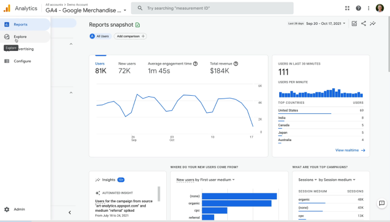This screenshot has height=222, width=390.
Task: Open the property selector dropdown arrow
Action: 125,10
